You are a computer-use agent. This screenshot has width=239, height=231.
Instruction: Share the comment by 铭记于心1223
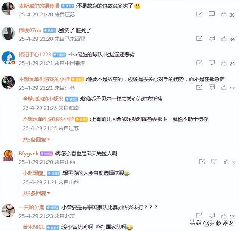point(199,62)
